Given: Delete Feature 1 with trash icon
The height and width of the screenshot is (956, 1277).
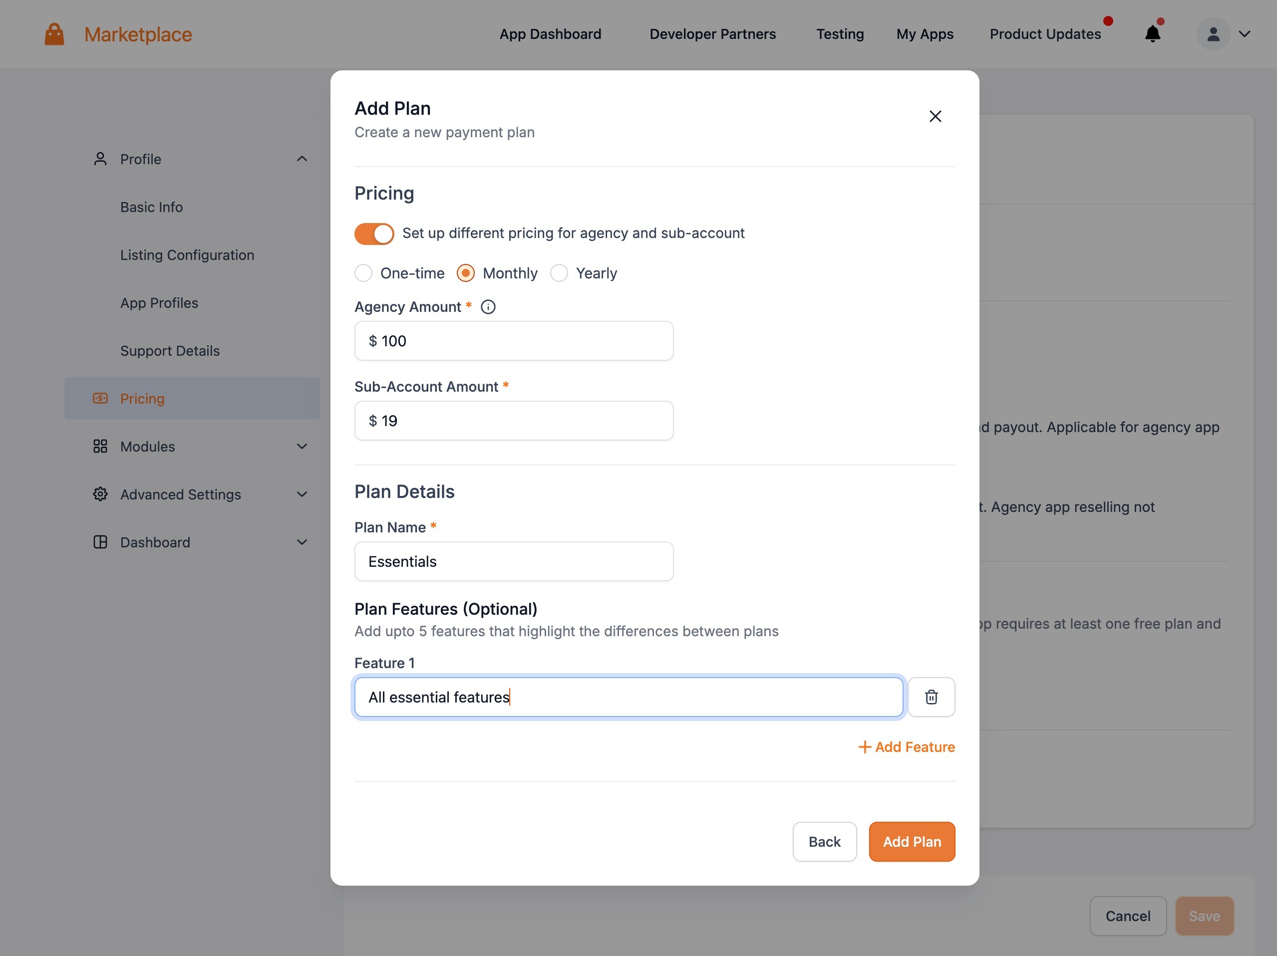Looking at the screenshot, I should click(x=931, y=697).
